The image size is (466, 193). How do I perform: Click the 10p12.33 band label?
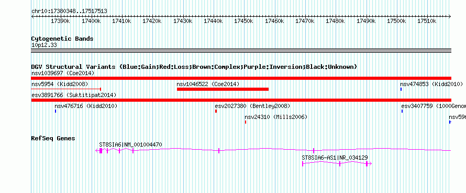44,45
